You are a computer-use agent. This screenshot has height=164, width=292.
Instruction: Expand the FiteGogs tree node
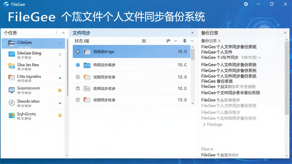tap(204, 124)
